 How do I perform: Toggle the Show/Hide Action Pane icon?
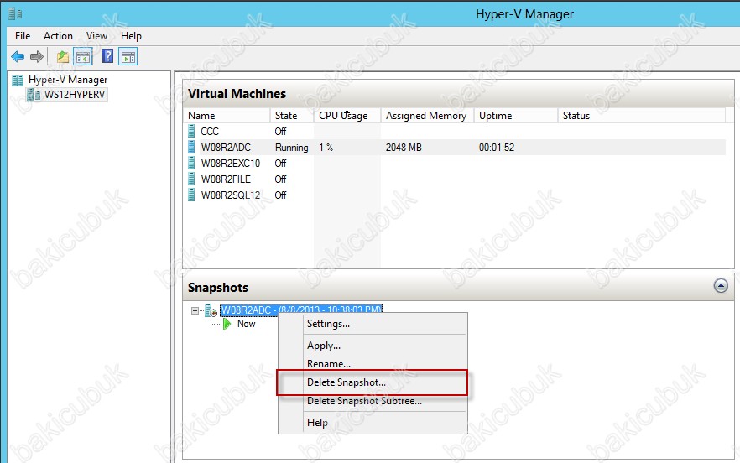[128, 57]
